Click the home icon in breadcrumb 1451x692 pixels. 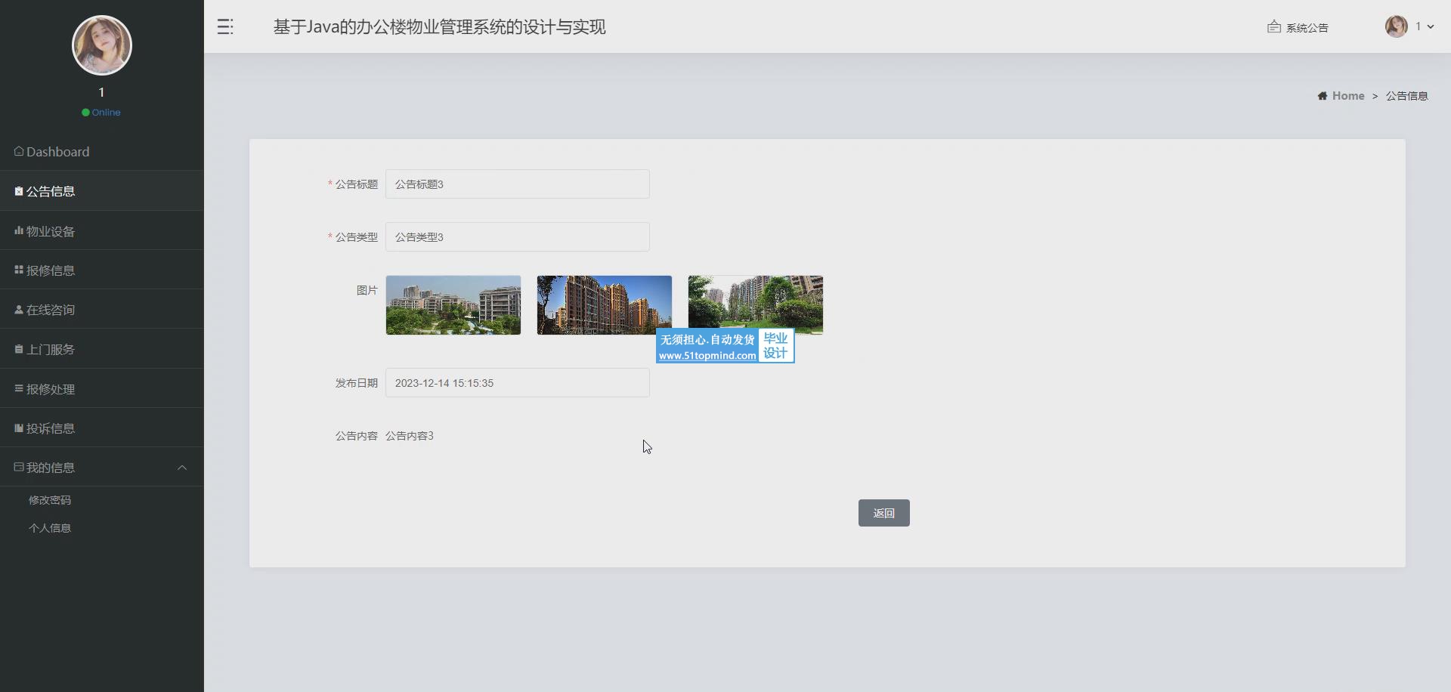click(x=1323, y=96)
